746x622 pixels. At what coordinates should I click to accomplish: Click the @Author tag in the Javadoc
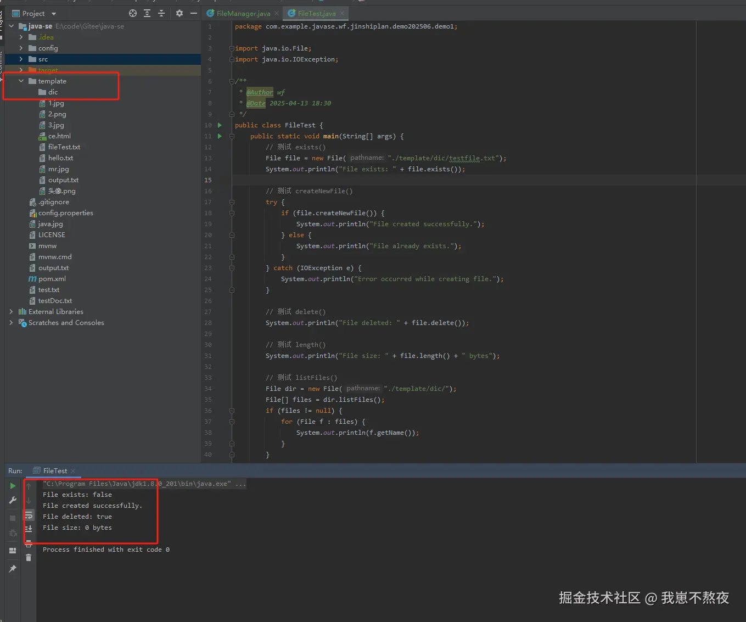(x=260, y=92)
